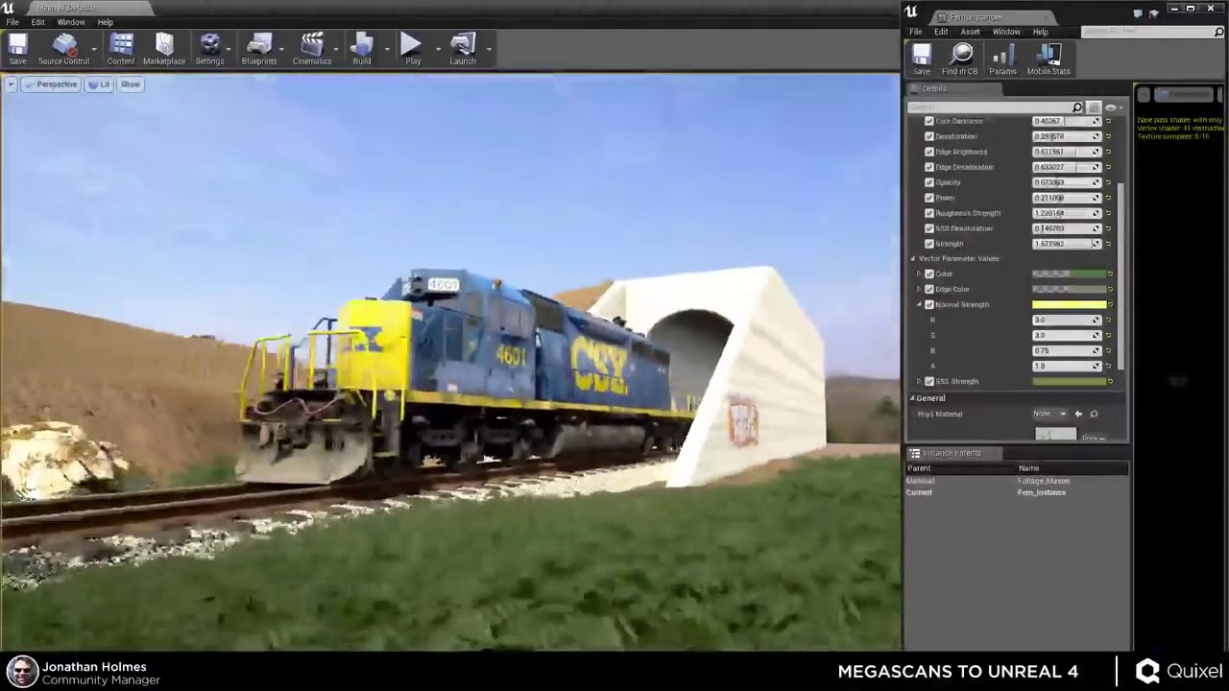Open viewport options arrow dropdown

point(11,84)
